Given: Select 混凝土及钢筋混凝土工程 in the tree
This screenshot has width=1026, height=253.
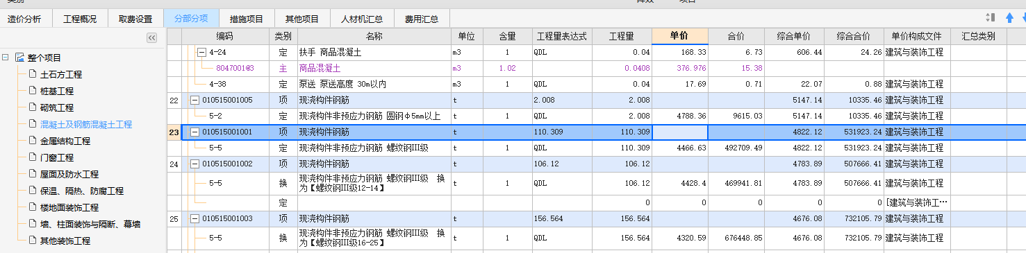Looking at the screenshot, I should click(x=86, y=125).
